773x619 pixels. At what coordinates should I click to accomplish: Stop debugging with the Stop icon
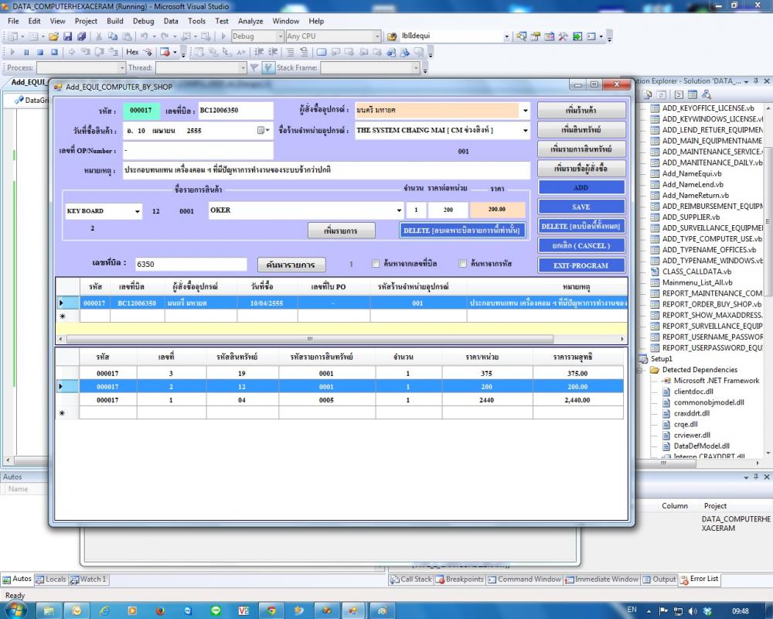point(40,53)
